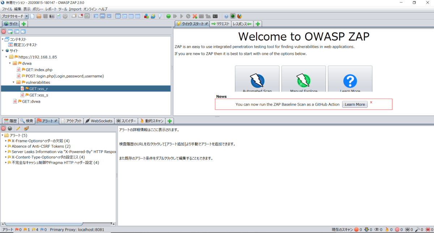
Task: Click the red target scope icon in Sites panel
Action: point(4,31)
